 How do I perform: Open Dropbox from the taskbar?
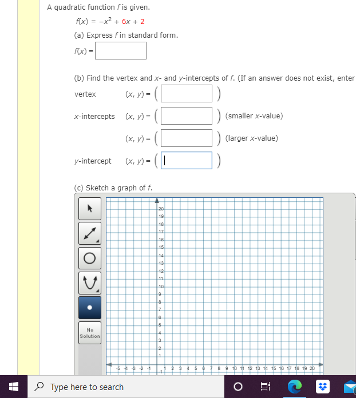(x=323, y=387)
